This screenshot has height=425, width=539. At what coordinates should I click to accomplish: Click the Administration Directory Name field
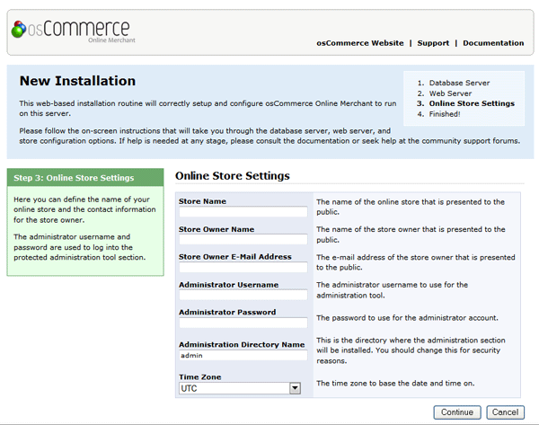243,355
